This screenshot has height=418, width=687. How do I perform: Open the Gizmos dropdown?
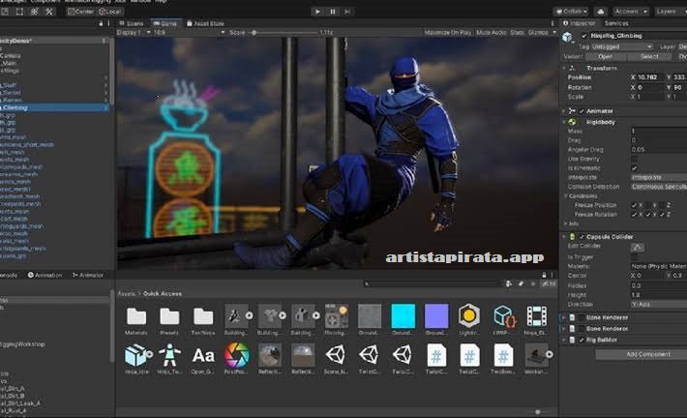pos(542,33)
